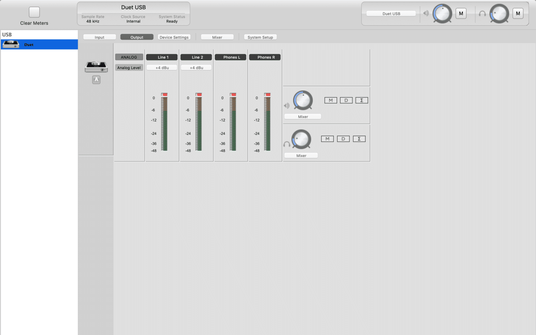536x335 pixels.
Task: Click the Clear Meters button
Action: click(x=34, y=13)
